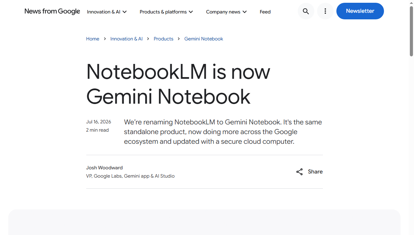Open the Innovation & AI breadcrumb link
The height and width of the screenshot is (235, 414).
tap(127, 39)
